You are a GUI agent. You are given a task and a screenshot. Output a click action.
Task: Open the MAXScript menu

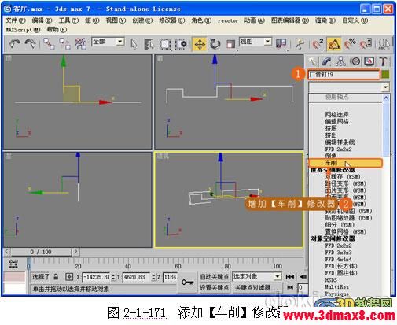click(23, 30)
